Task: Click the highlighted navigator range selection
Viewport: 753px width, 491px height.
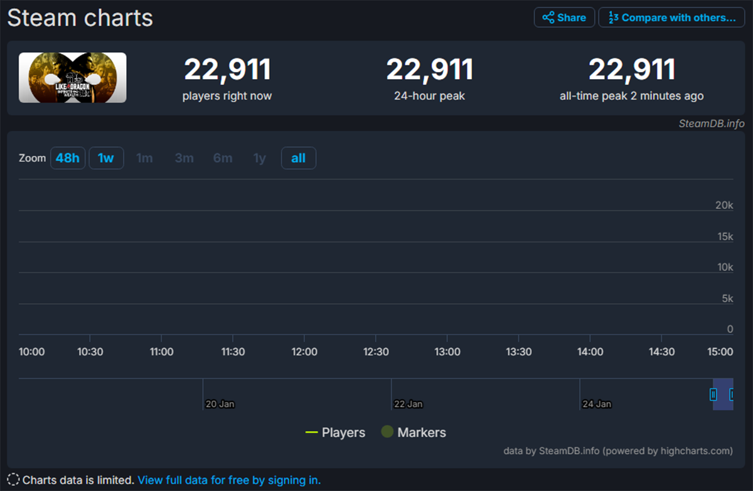Action: pyautogui.click(x=722, y=394)
